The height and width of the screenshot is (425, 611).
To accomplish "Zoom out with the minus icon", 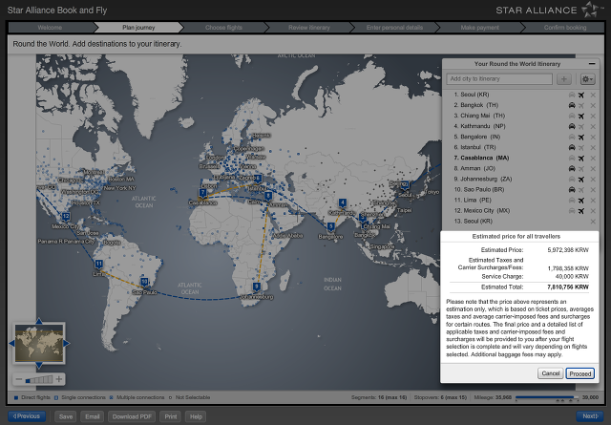I will 19,379.
